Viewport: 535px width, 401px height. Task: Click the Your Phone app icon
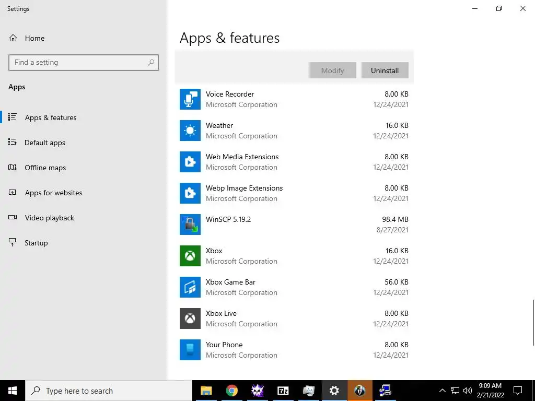190,350
